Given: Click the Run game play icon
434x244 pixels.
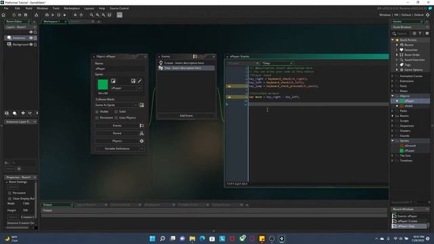Looking at the screenshot, I should (53, 15).
